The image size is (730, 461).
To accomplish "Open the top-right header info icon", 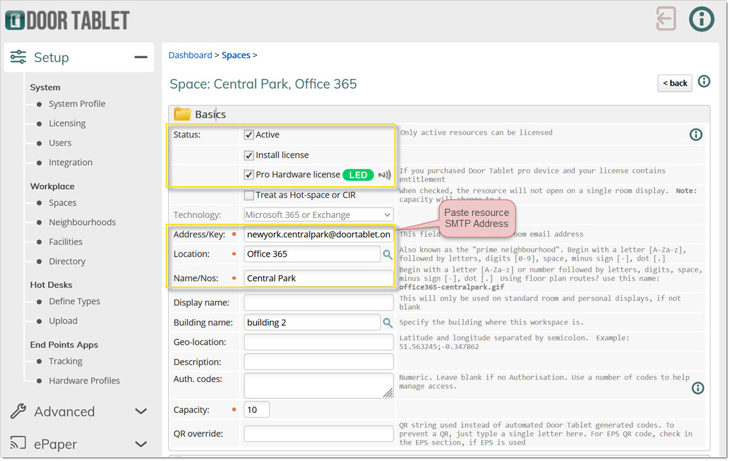I will point(701,19).
